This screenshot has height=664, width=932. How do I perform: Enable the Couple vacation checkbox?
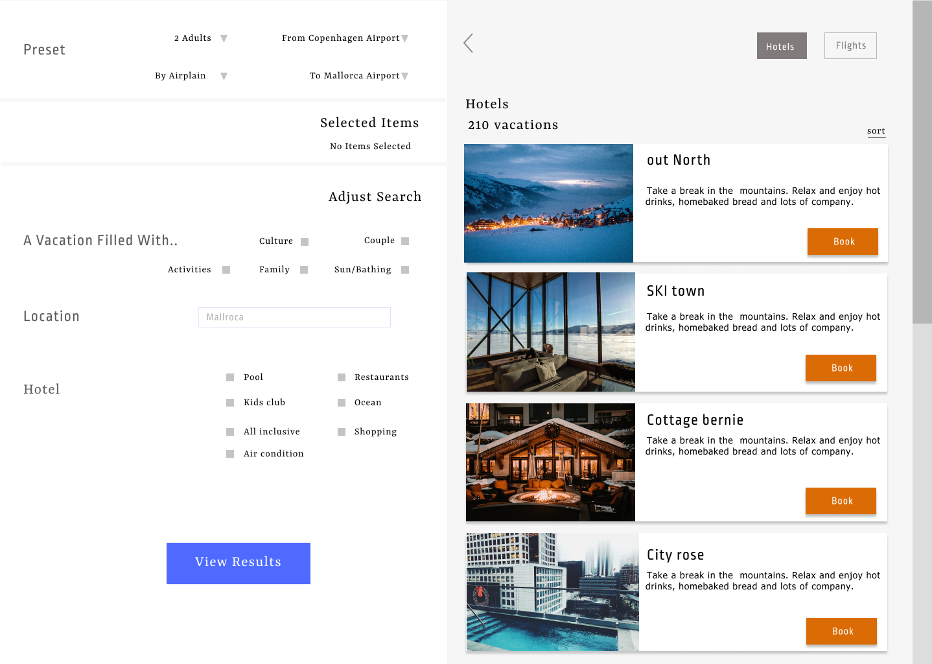[405, 241]
